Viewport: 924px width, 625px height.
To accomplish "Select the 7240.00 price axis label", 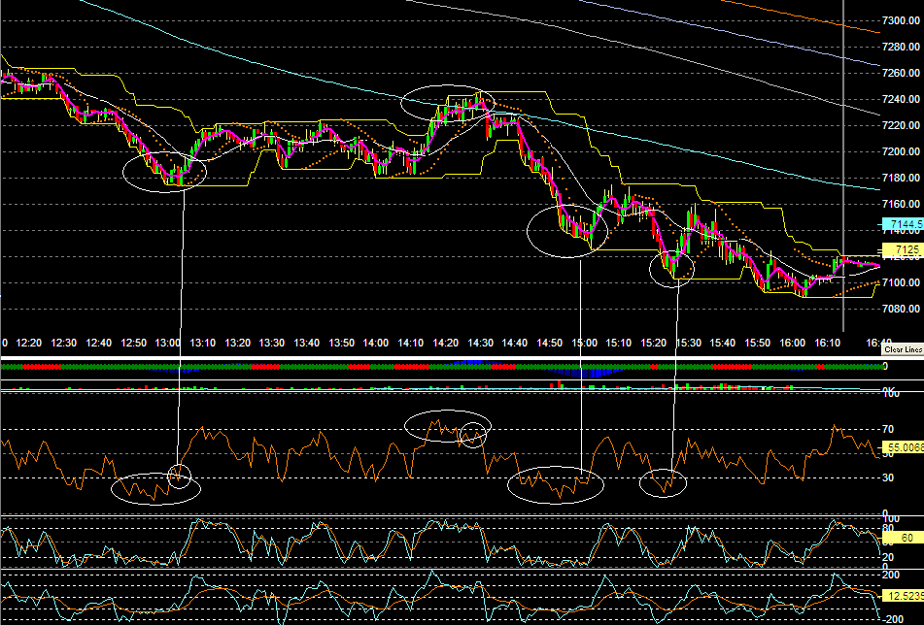I will click(x=901, y=99).
